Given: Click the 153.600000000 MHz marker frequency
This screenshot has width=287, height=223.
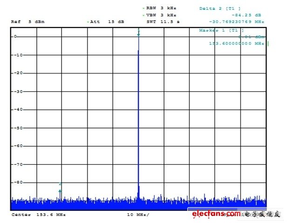Looking at the screenshot, I should click(x=237, y=43).
